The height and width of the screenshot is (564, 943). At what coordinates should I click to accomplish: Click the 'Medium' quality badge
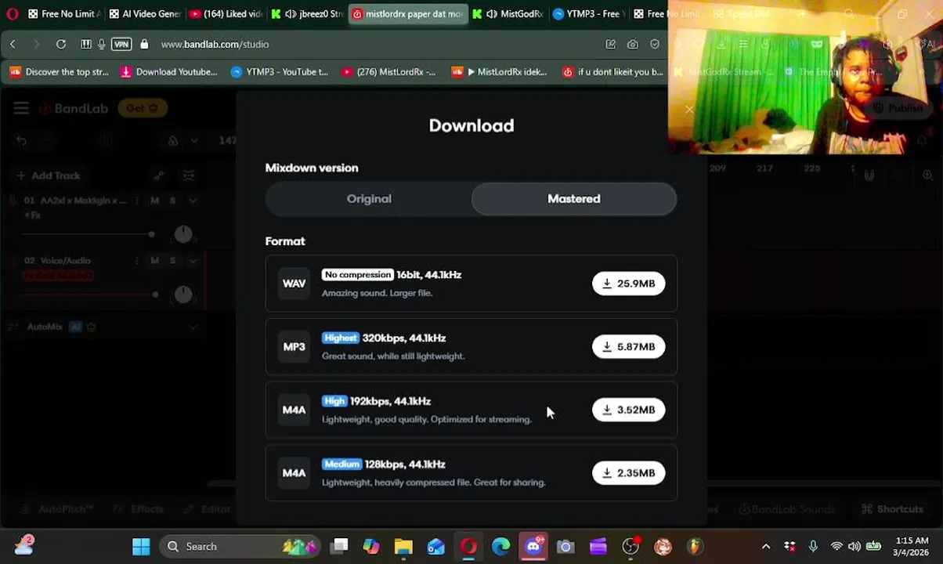tap(341, 465)
